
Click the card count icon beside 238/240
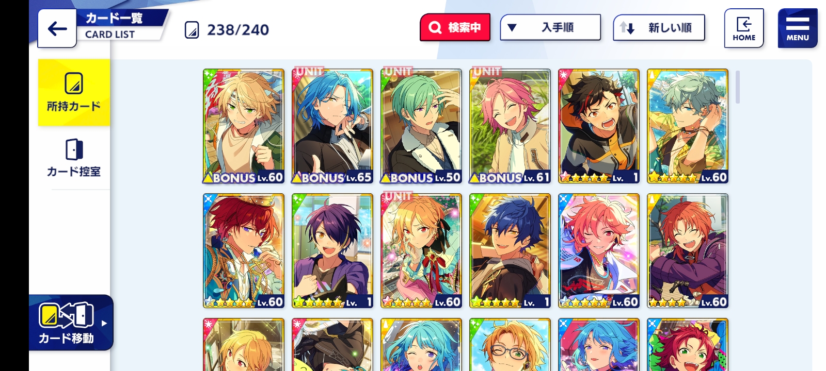coord(192,30)
